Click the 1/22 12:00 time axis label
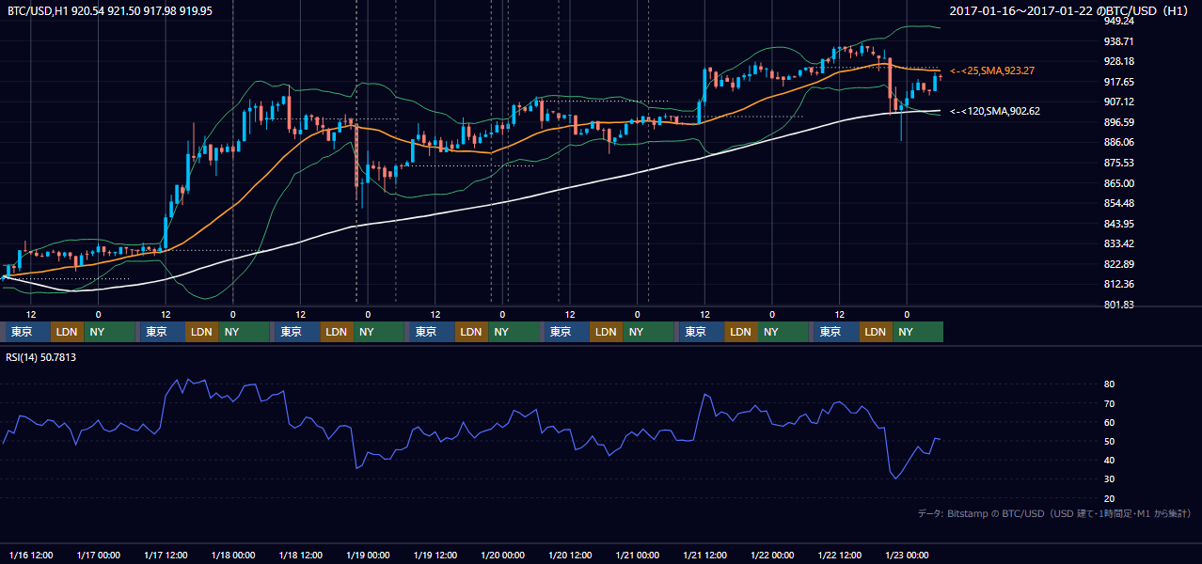Image resolution: width=1202 pixels, height=564 pixels. point(840,555)
